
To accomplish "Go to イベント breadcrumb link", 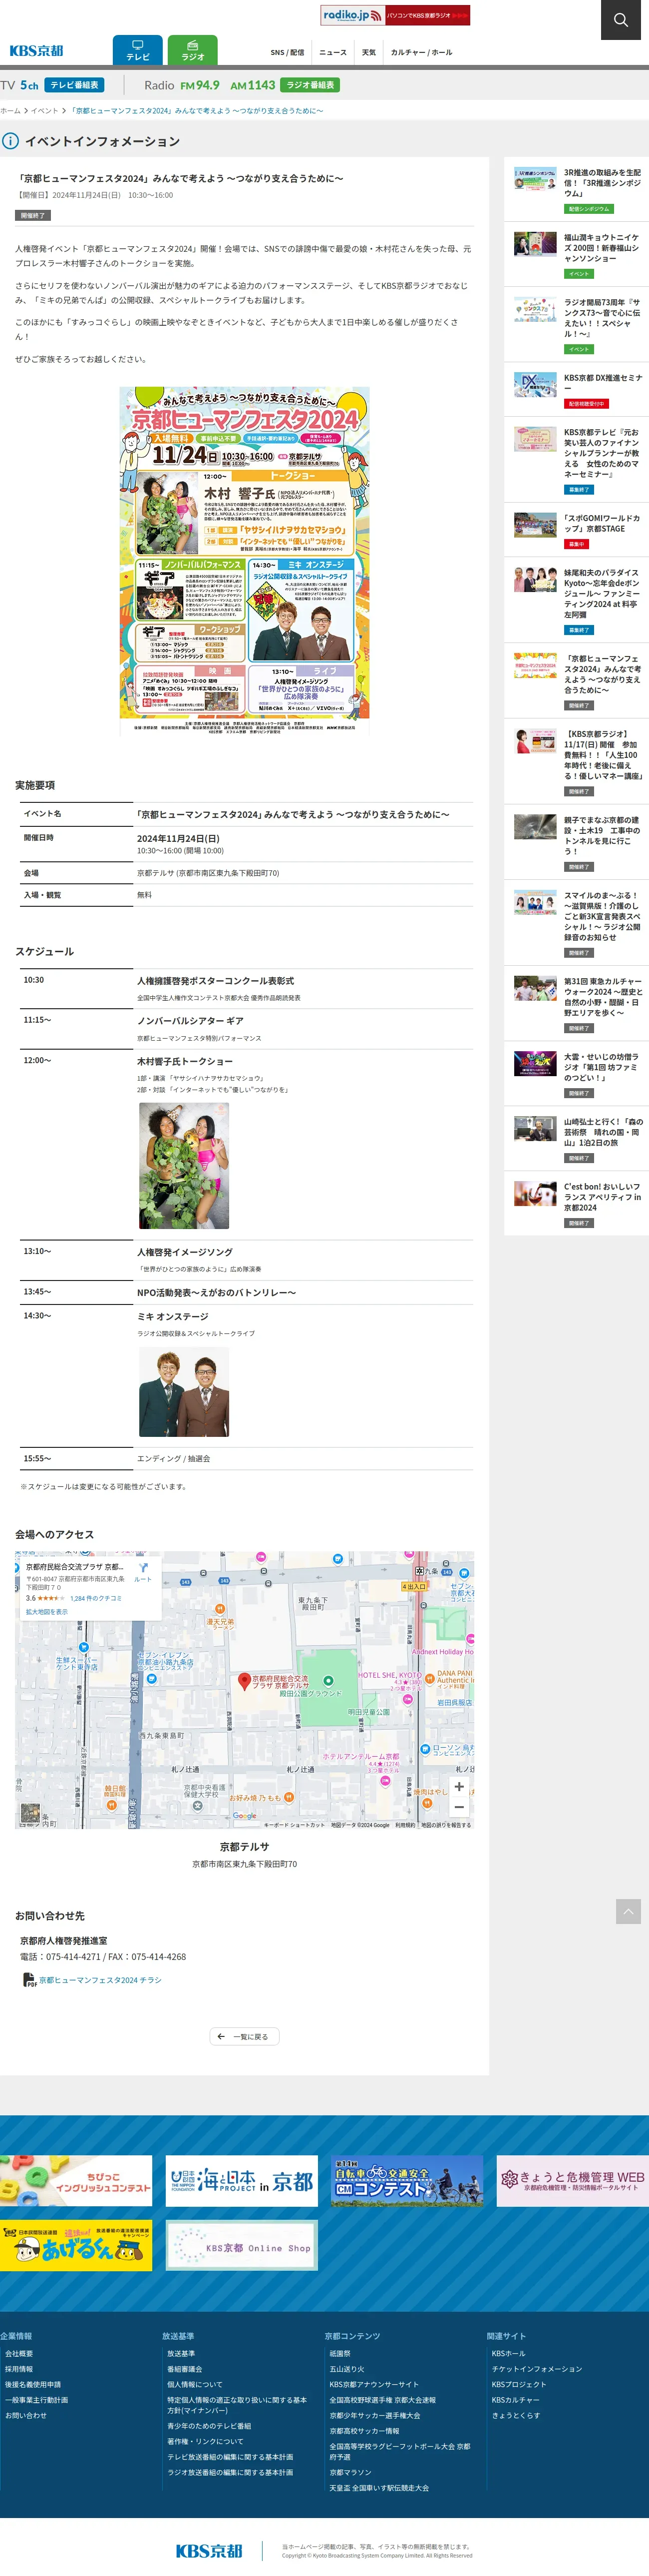I will pos(44,111).
